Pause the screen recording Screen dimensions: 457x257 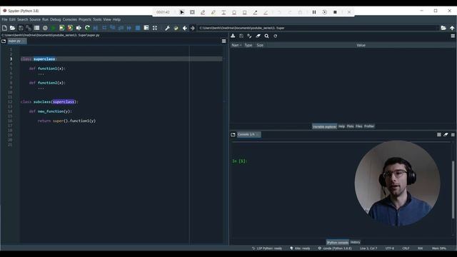tap(314, 12)
